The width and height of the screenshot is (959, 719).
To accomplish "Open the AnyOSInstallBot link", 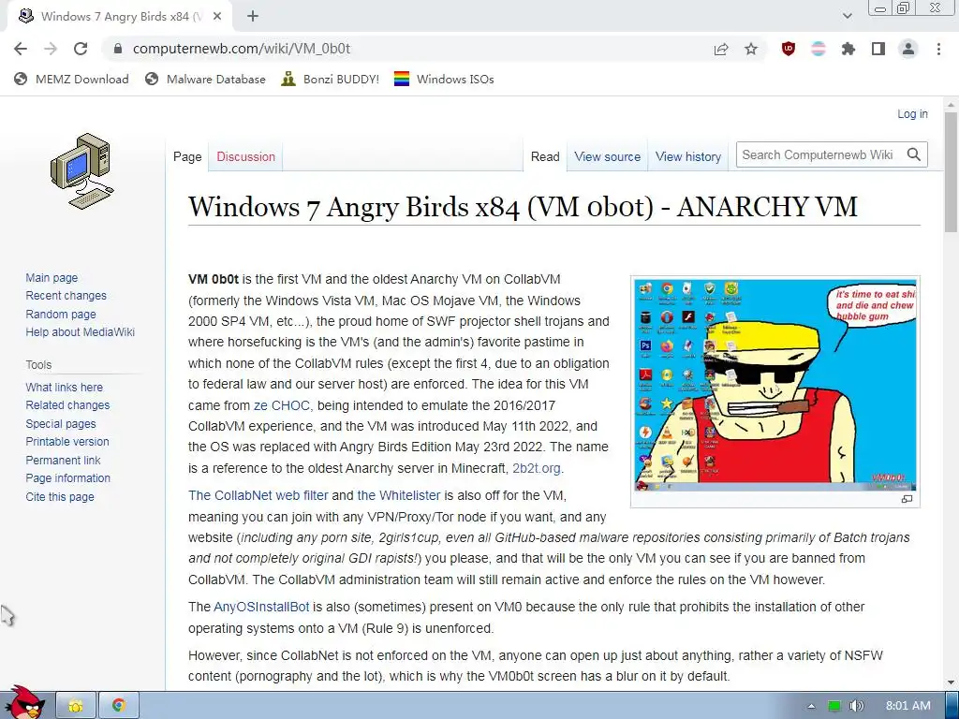I will 261,607.
